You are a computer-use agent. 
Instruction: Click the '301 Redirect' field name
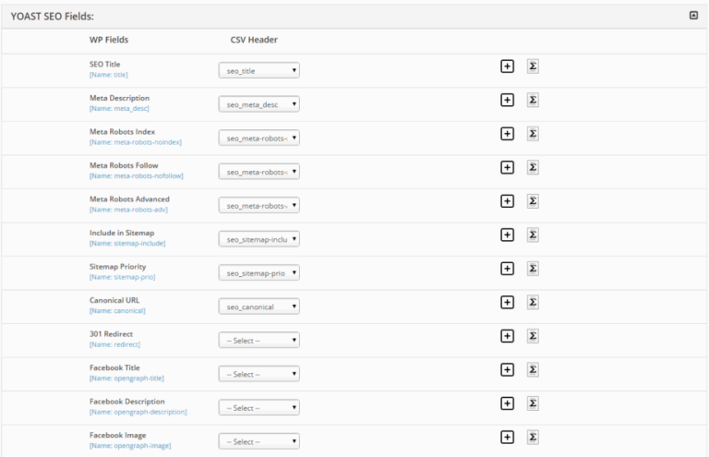(111, 334)
